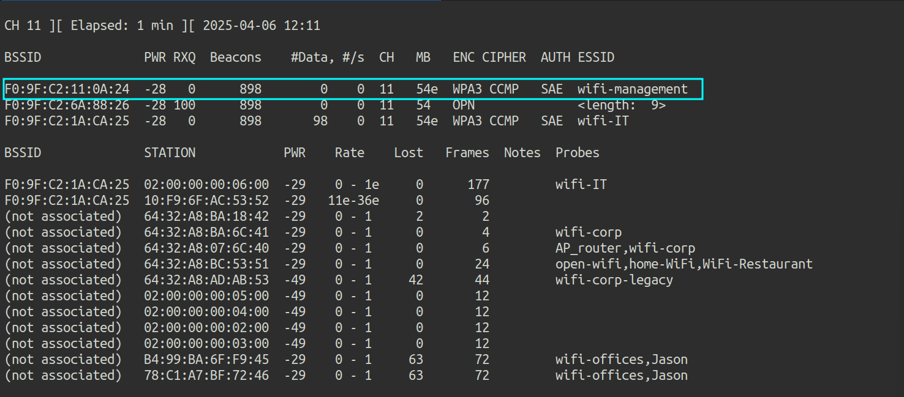
Task: Select station MAC 10:F9:6F:AC:53:52
Action: (206, 201)
